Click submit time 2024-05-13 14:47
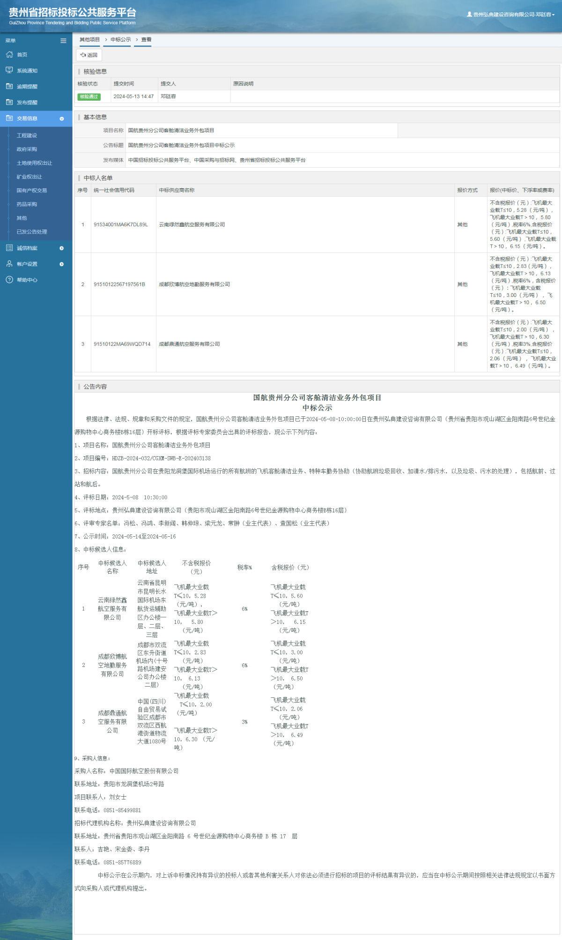Screen dimensions: 562x940 point(133,96)
